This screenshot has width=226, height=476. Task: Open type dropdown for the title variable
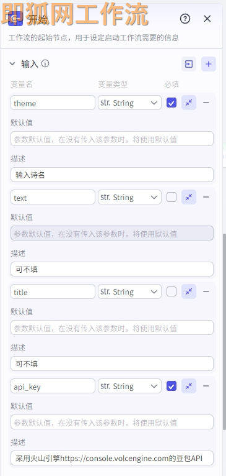pos(129,291)
